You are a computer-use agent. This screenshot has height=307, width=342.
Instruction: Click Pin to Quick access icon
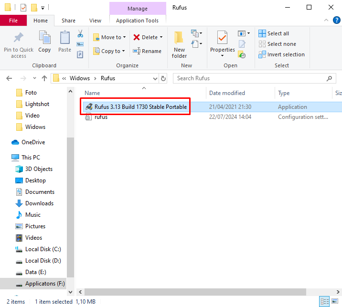coord(19,37)
